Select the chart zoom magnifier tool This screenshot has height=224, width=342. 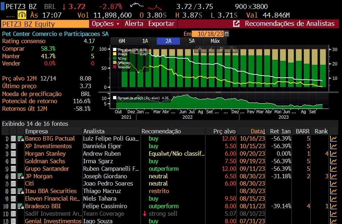pos(232,49)
